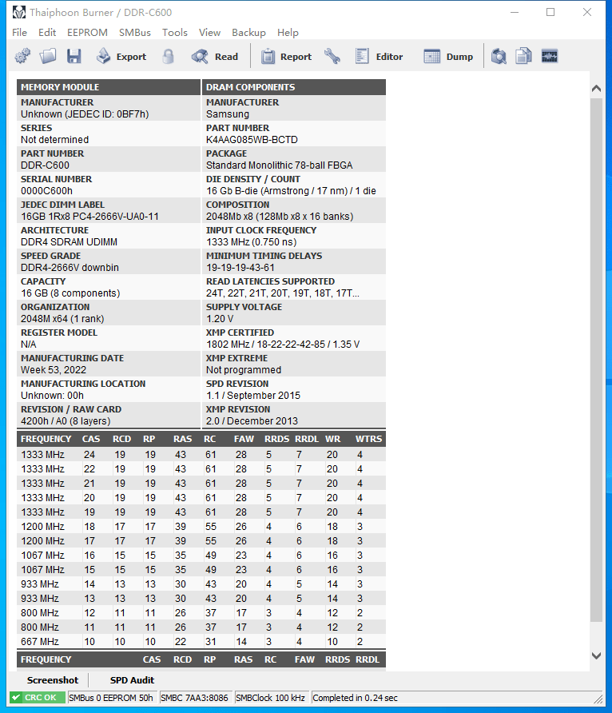
Task: Click the 1.20 V supply voltage value
Action: coord(220,319)
